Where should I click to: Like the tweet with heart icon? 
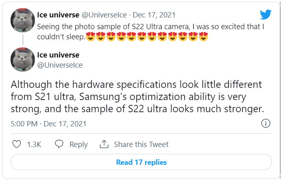click(x=17, y=144)
